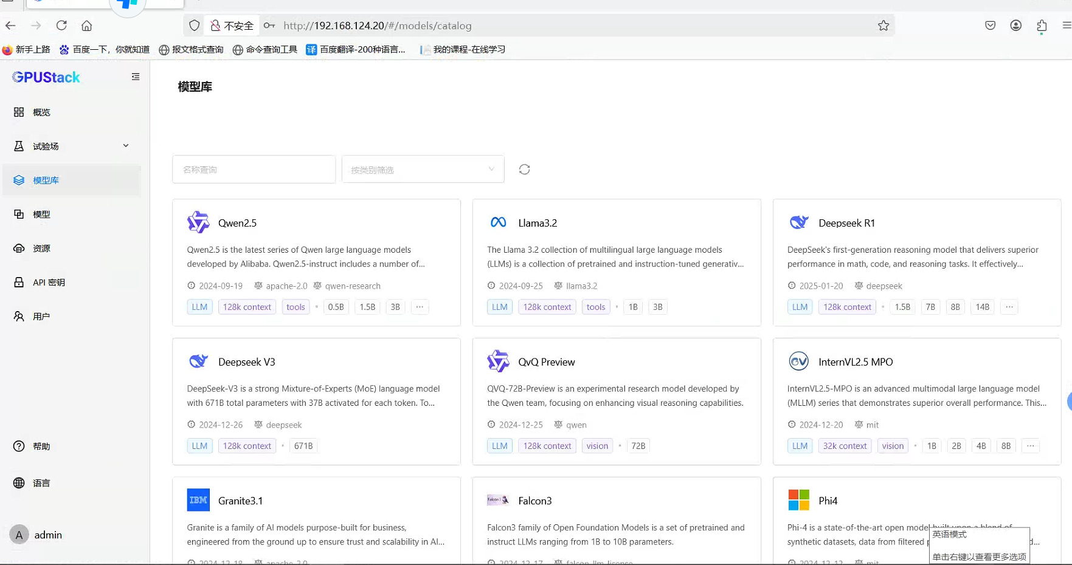Click the 不安全 security warning indicator
The width and height of the screenshot is (1072, 565).
(x=232, y=26)
